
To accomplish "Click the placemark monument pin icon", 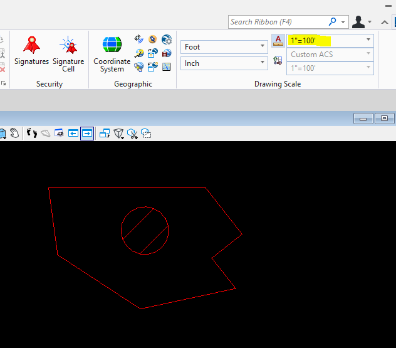I will point(152,39).
